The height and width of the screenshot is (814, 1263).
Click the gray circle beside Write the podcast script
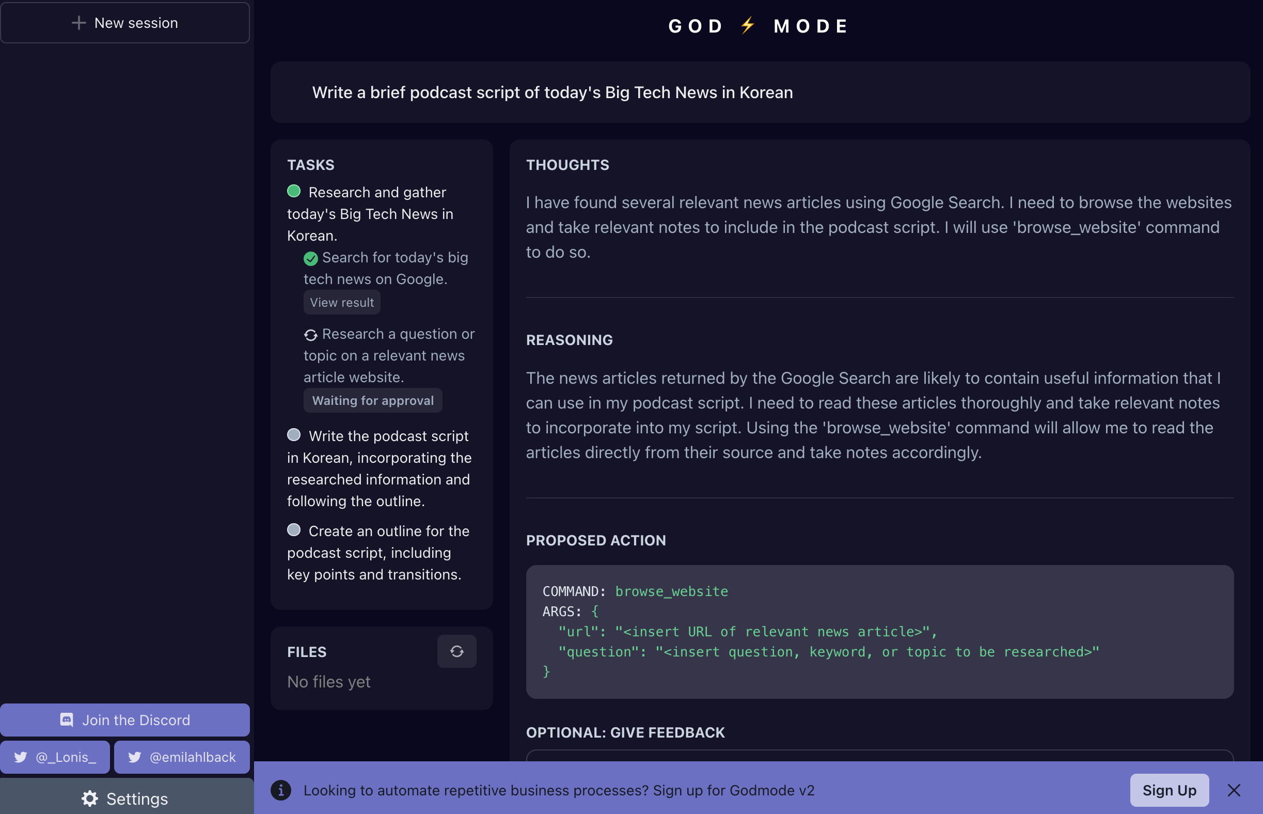[x=294, y=434]
